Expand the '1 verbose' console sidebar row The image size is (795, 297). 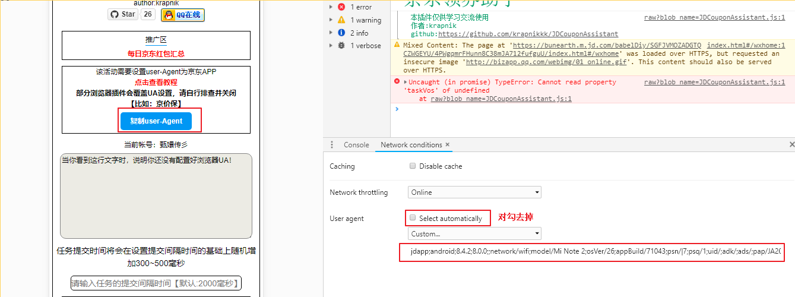click(355, 46)
